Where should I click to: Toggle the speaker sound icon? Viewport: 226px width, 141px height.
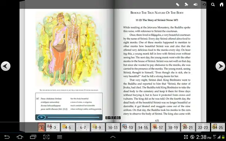click(x=195, y=5)
